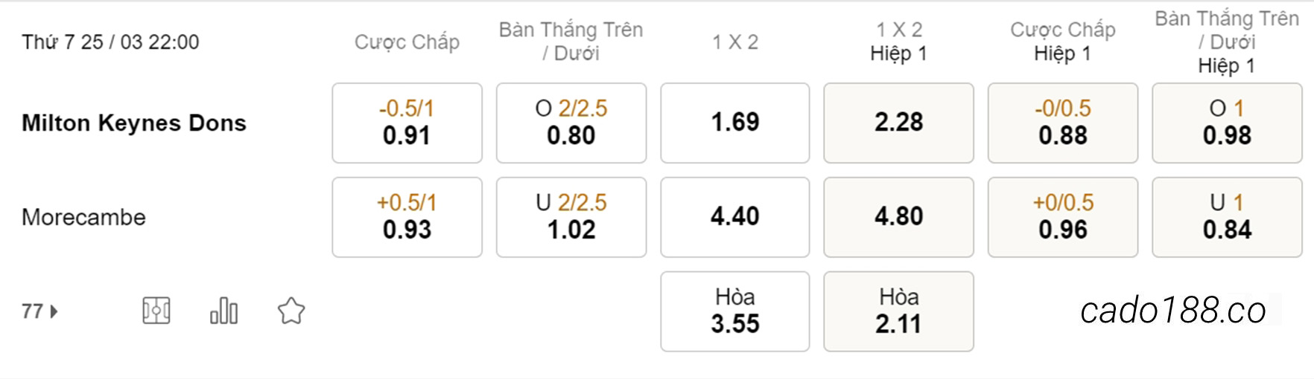This screenshot has width=1314, height=379.
Task: Select first-half handicap +0/0.5 at 0.96
Action: point(1063,217)
